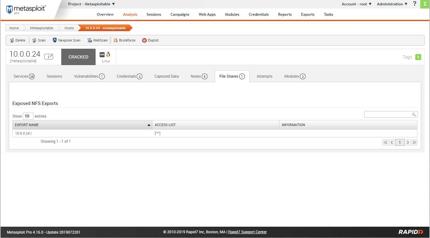Open the Campaigns menu
The image size is (430, 238).
click(180, 14)
